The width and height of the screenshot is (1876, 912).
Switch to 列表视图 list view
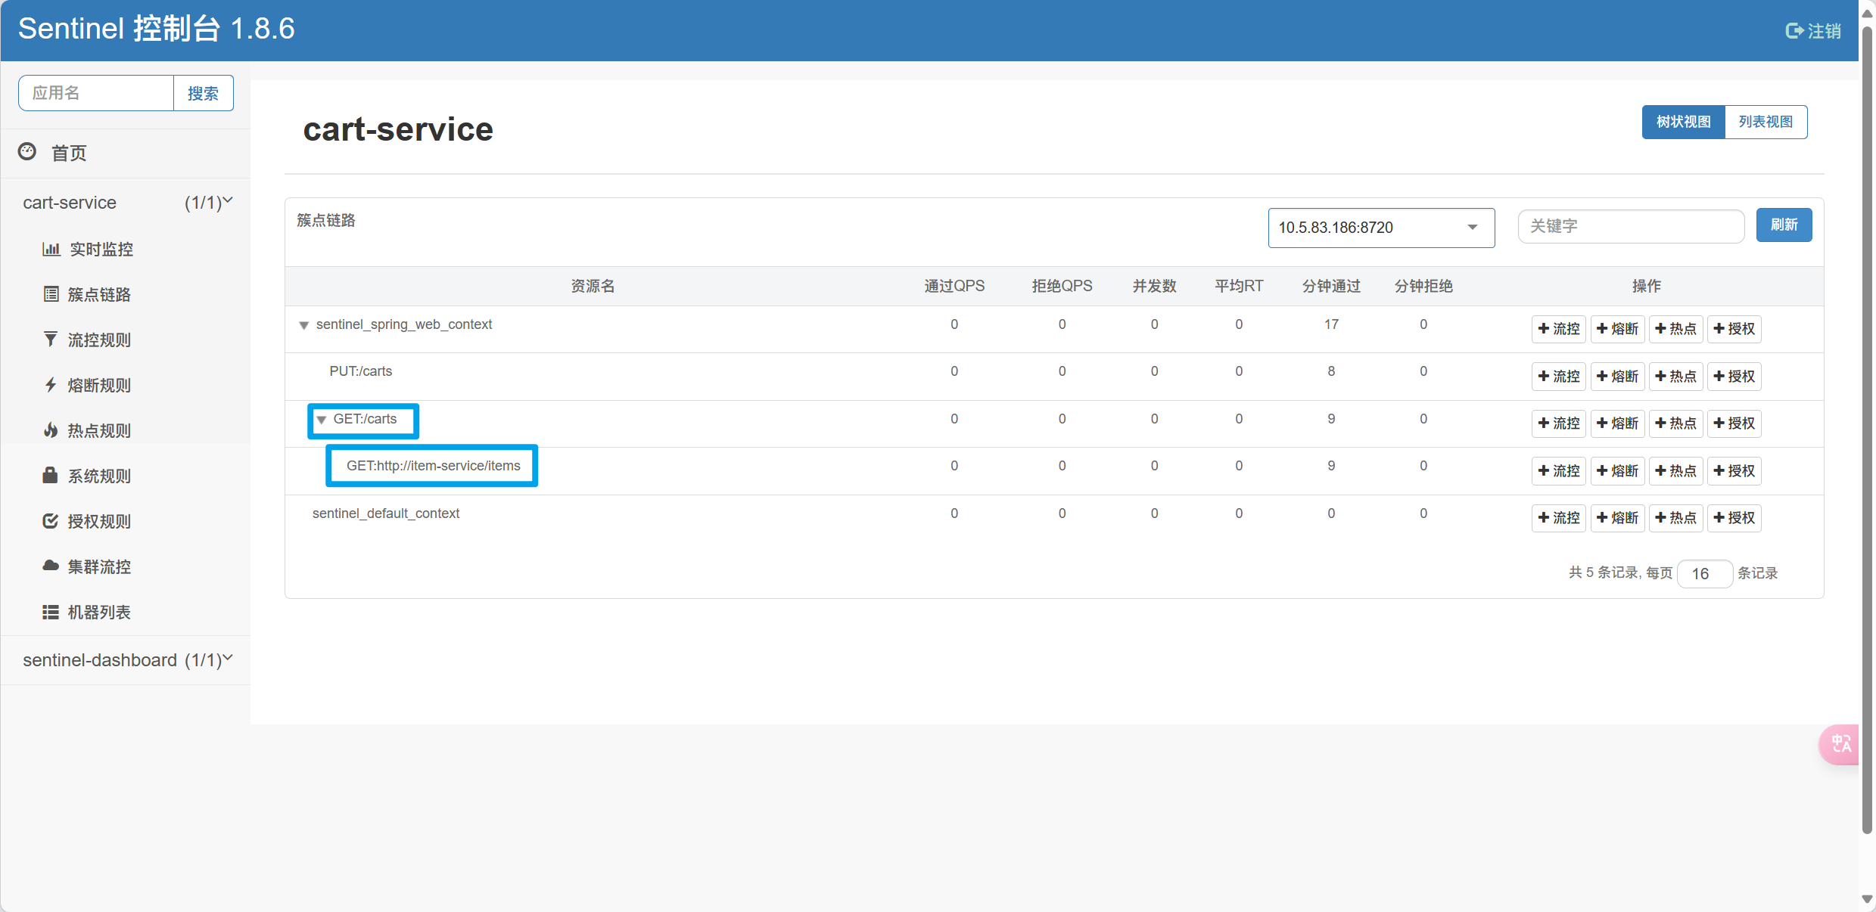pyautogui.click(x=1765, y=122)
